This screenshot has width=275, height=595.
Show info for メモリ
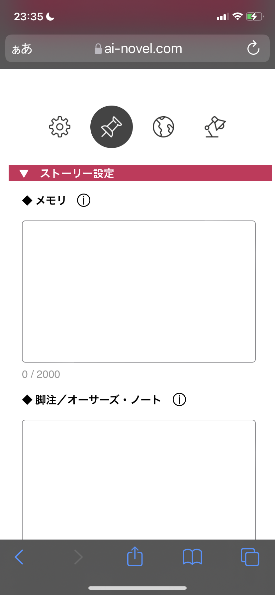tap(84, 201)
